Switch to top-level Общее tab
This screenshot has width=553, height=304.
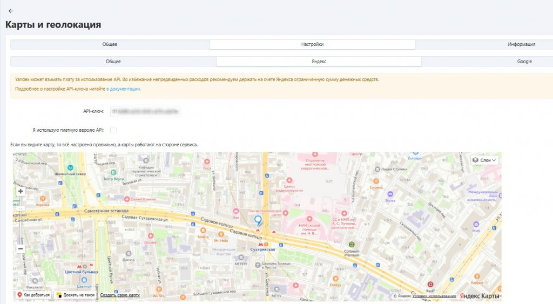pyautogui.click(x=110, y=44)
